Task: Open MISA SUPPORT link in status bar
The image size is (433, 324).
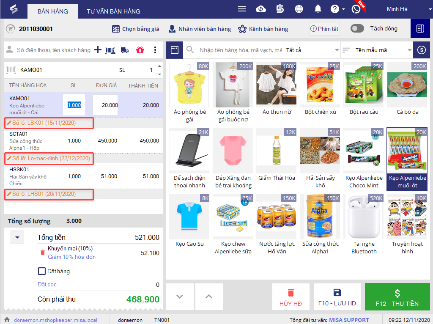Action: (x=349, y=320)
